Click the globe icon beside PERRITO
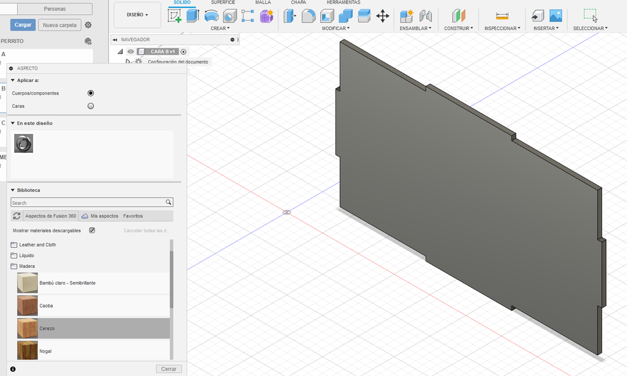This screenshot has width=627, height=376. click(x=88, y=41)
